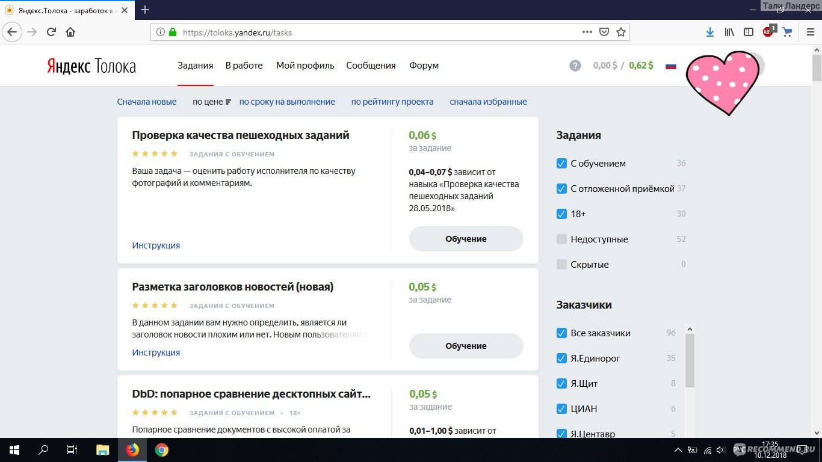Uncheck 'С отложенной приёмкой' checkbox
The height and width of the screenshot is (462, 822).
[x=561, y=189]
